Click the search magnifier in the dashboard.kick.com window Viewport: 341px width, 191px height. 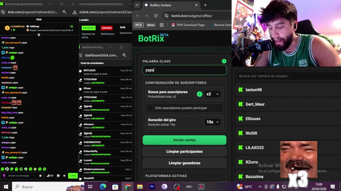point(124,55)
